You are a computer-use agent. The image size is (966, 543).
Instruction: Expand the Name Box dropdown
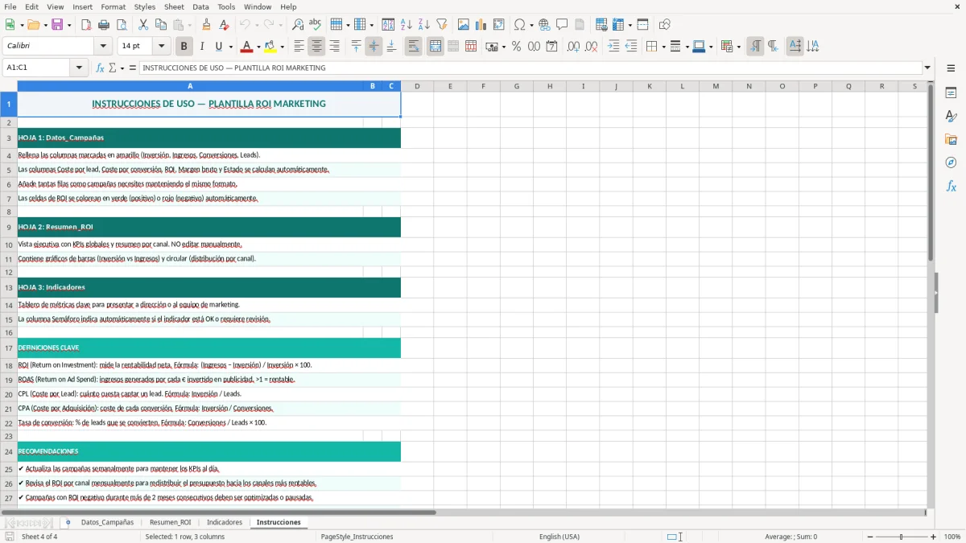(80, 68)
